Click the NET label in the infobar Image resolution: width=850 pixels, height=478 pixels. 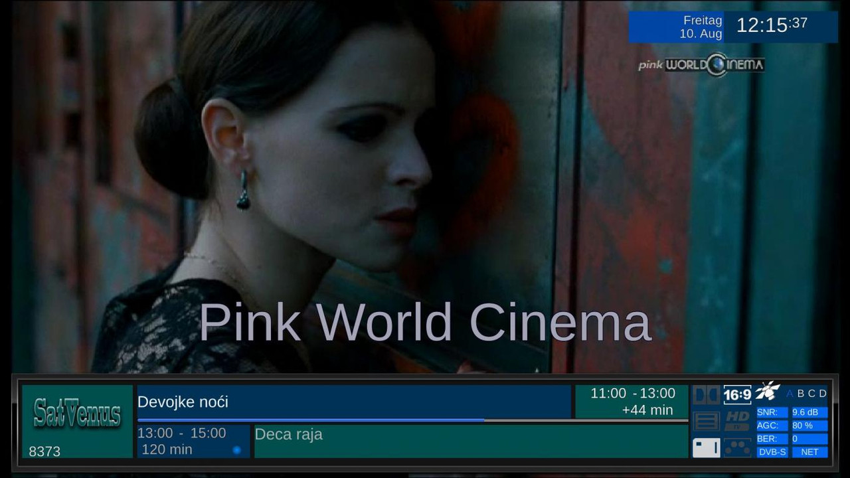[x=809, y=452]
